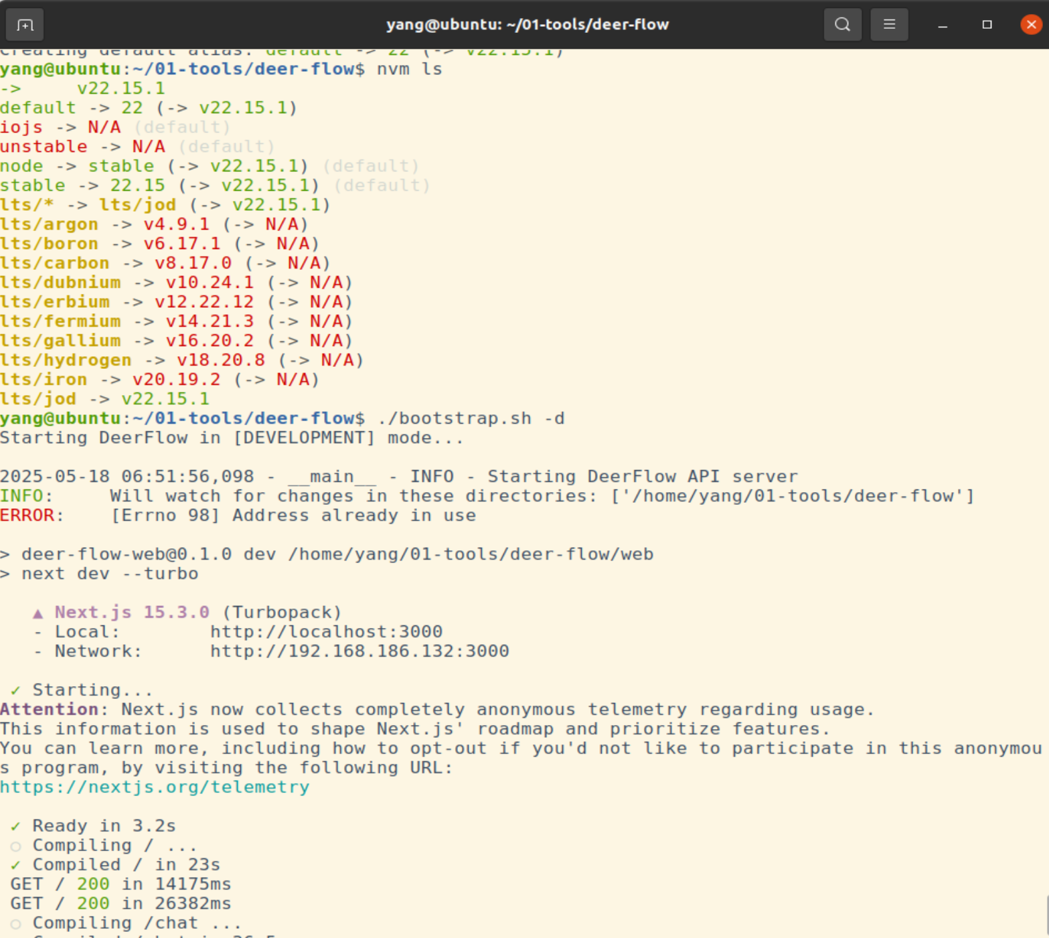Click the 'Ready in 3.2s' line
Screen dimensions: 1049x938
93,826
